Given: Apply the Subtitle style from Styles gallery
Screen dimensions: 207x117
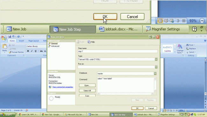Looking at the screenshot, I should pos(168,49).
